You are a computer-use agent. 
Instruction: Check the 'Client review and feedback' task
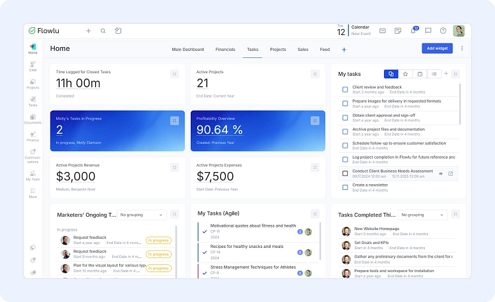(x=345, y=89)
